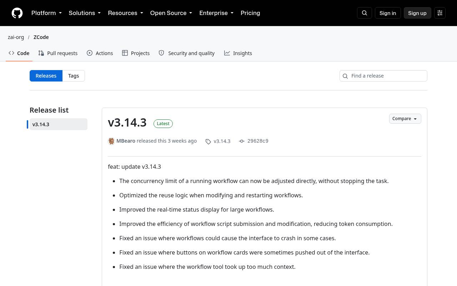
Task: Open MBearo's profile link
Action: tap(126, 141)
